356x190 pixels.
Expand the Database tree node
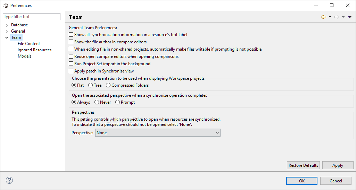[x=7, y=25]
